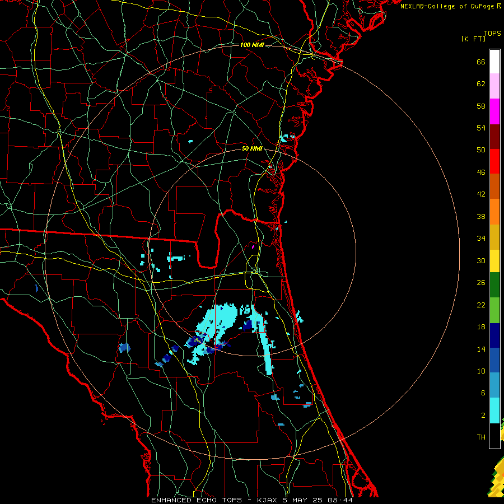
Task: Select the 66 legend value
Action: point(481,62)
